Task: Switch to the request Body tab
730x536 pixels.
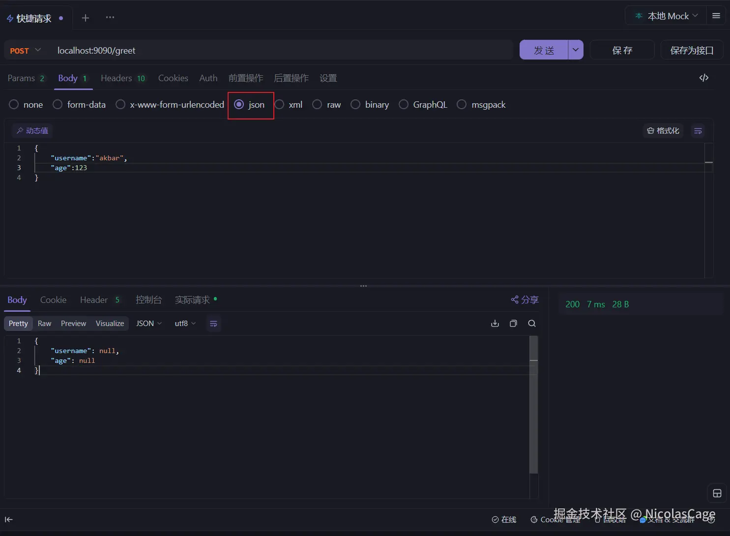Action: coord(73,78)
